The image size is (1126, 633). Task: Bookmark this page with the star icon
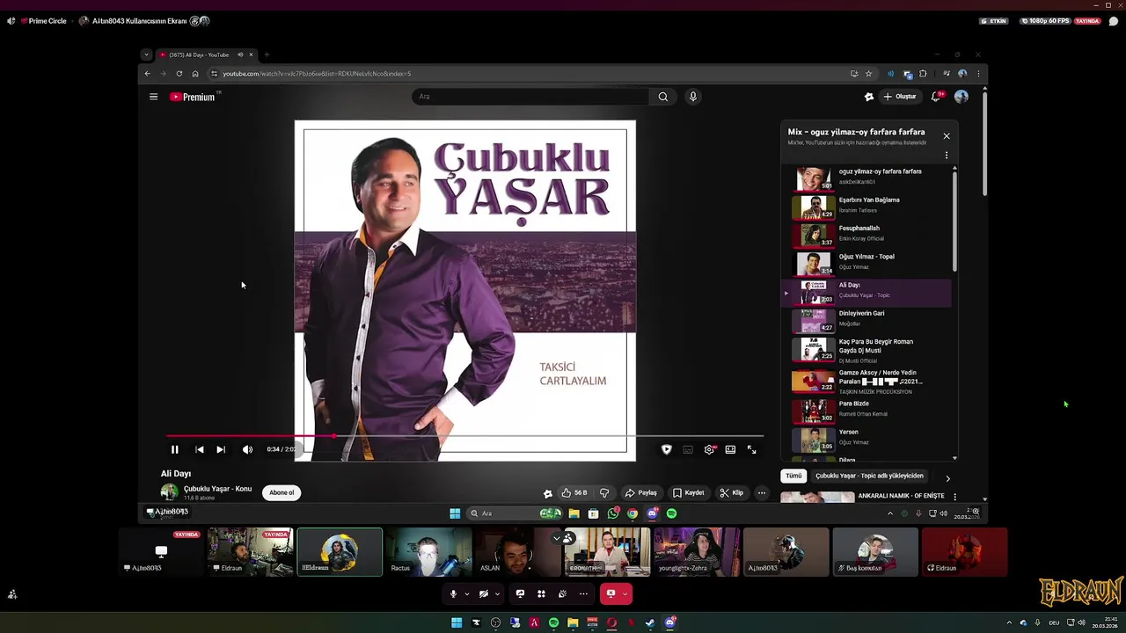868,74
